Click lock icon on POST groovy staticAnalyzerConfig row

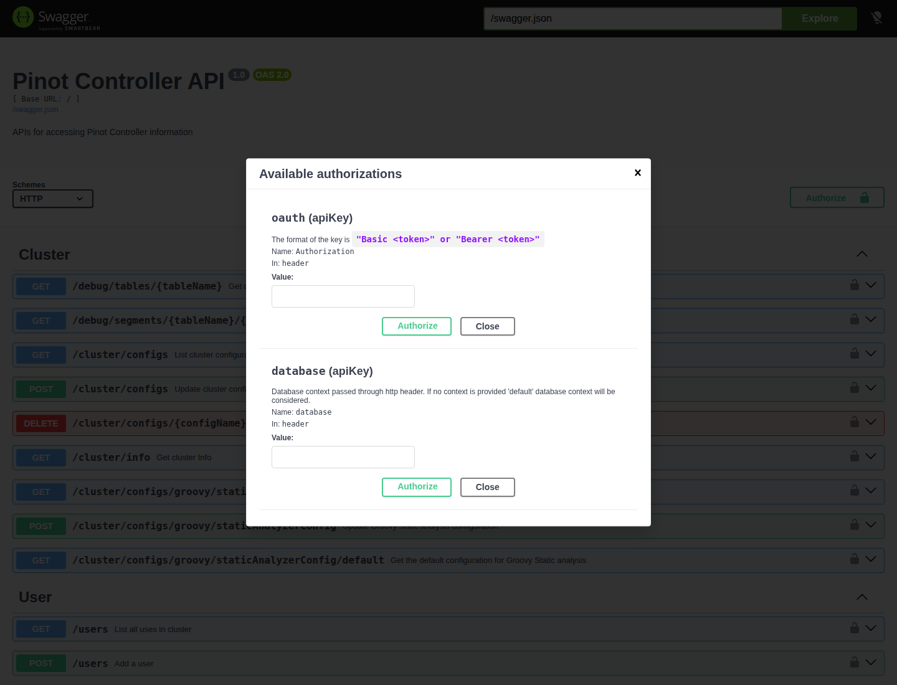[x=855, y=524]
